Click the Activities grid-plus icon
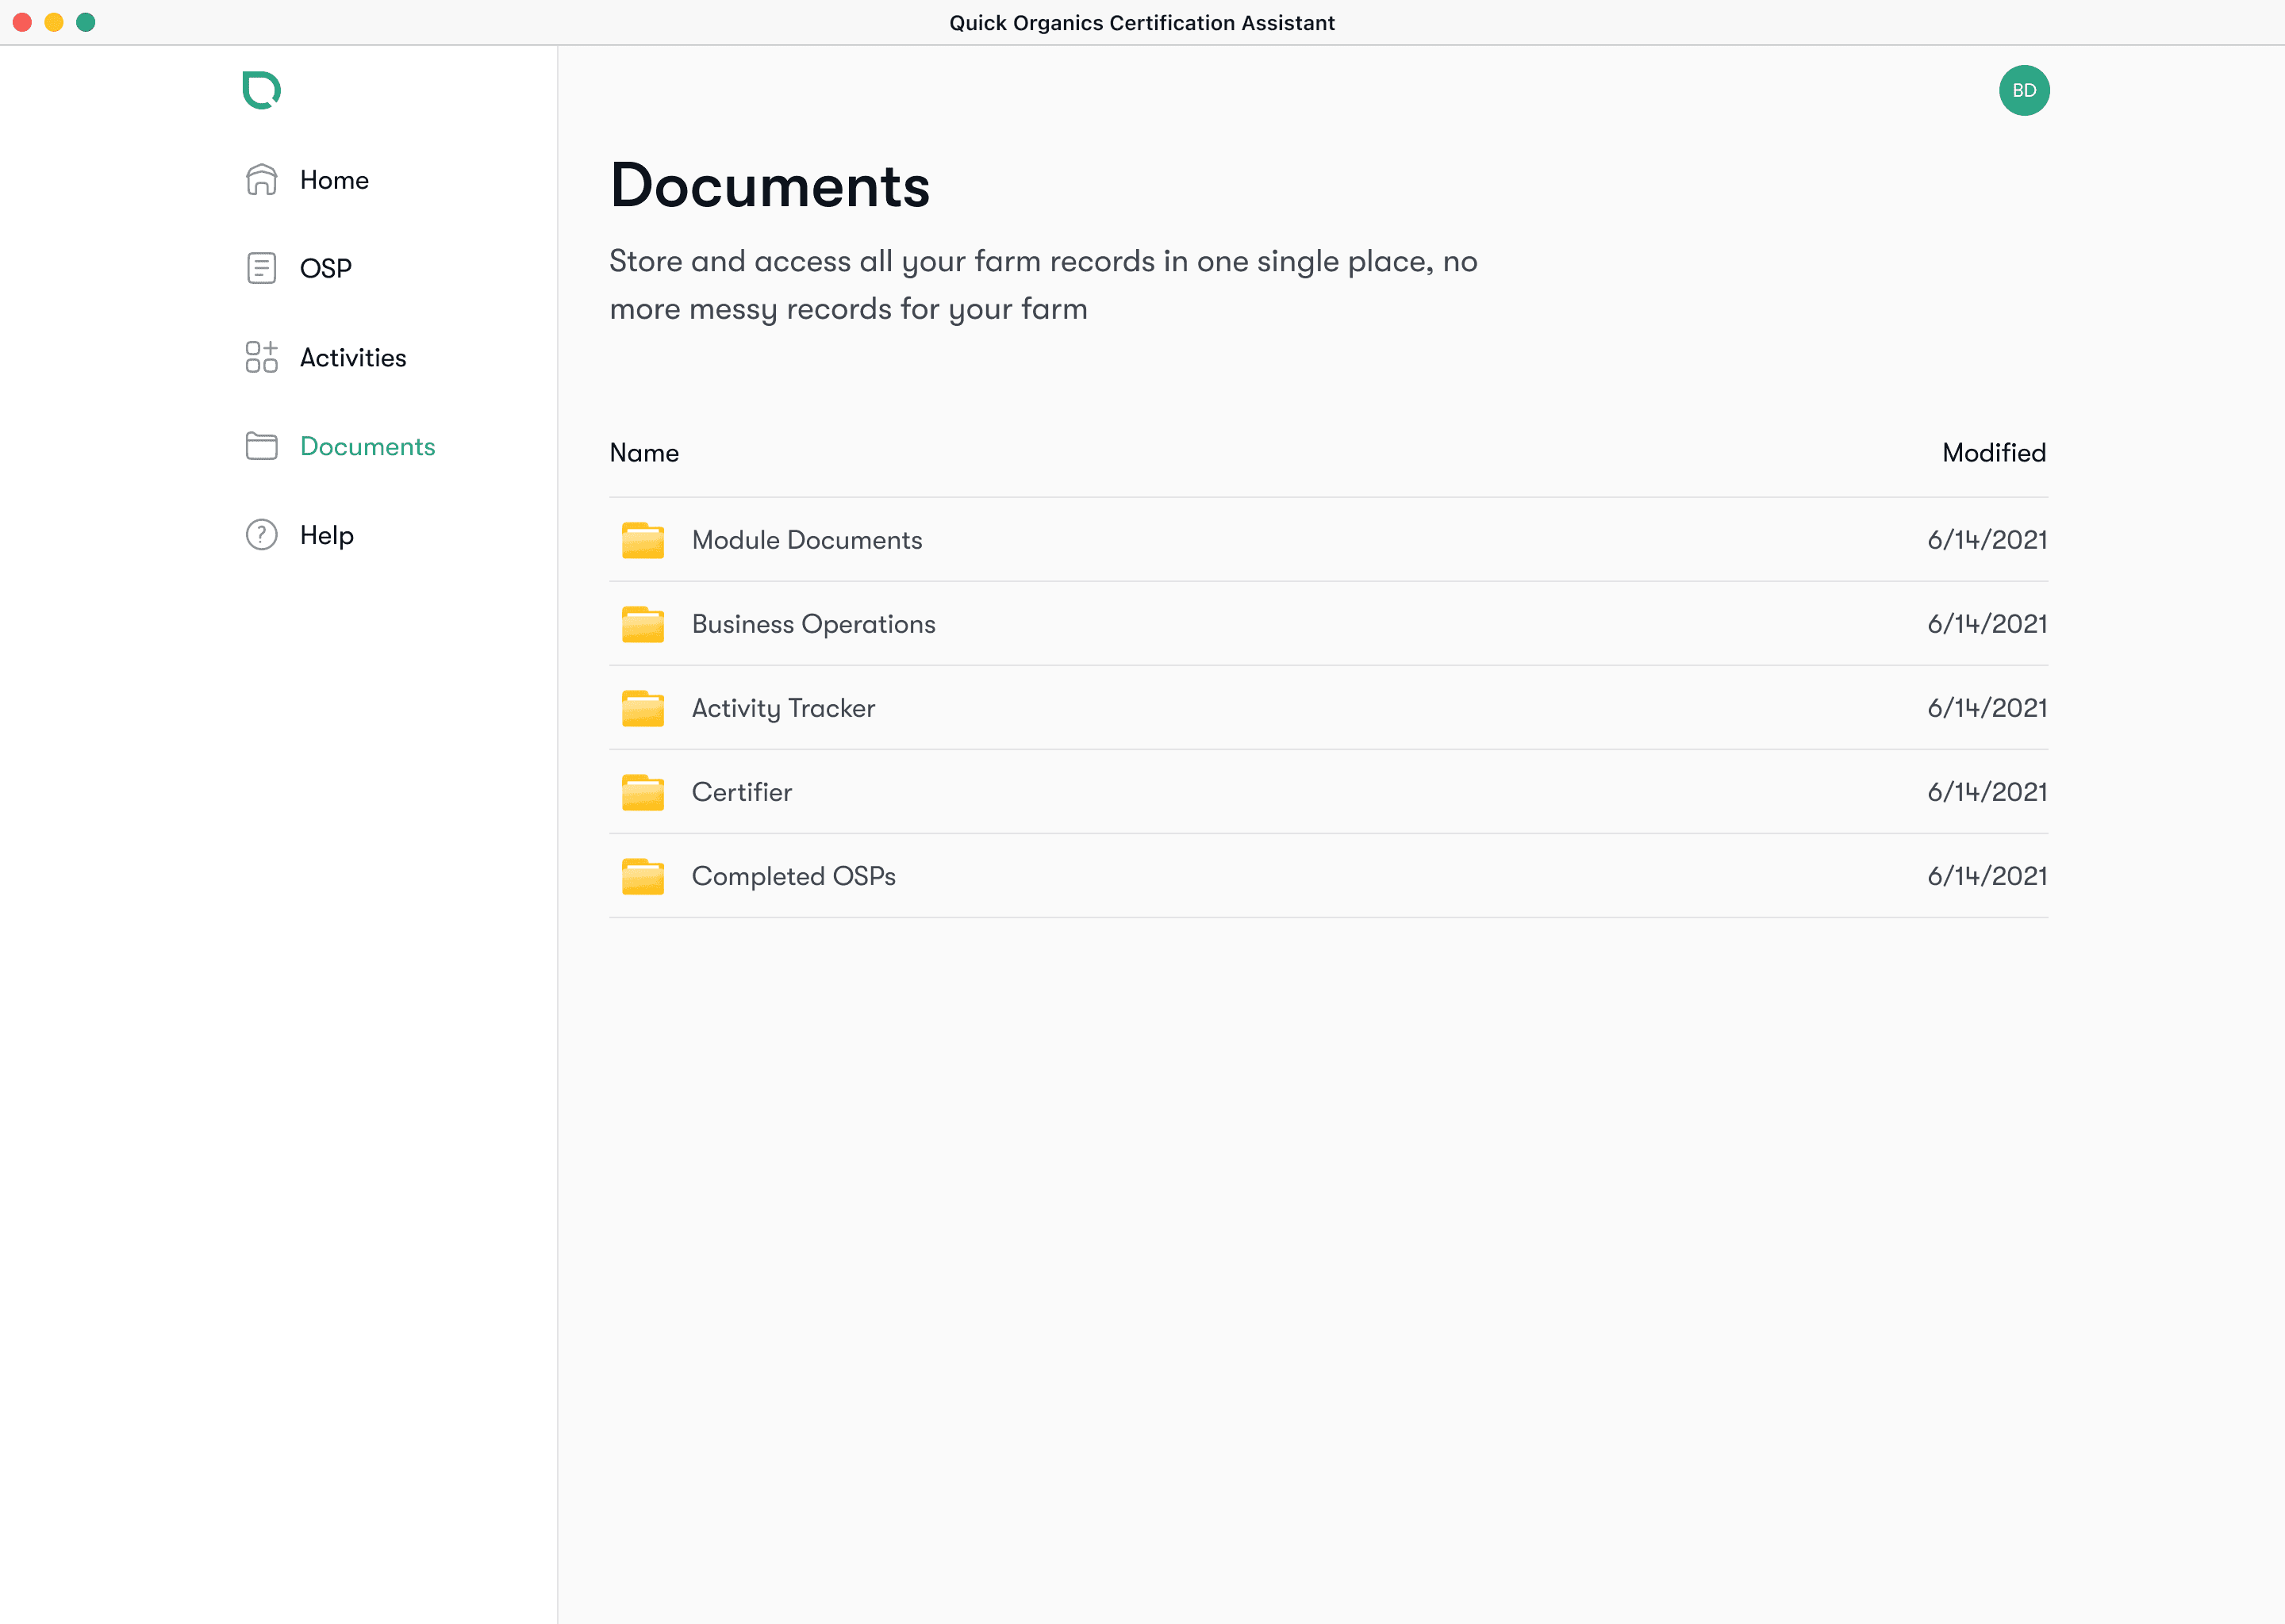Image resolution: width=2285 pixels, height=1624 pixels. point(261,357)
